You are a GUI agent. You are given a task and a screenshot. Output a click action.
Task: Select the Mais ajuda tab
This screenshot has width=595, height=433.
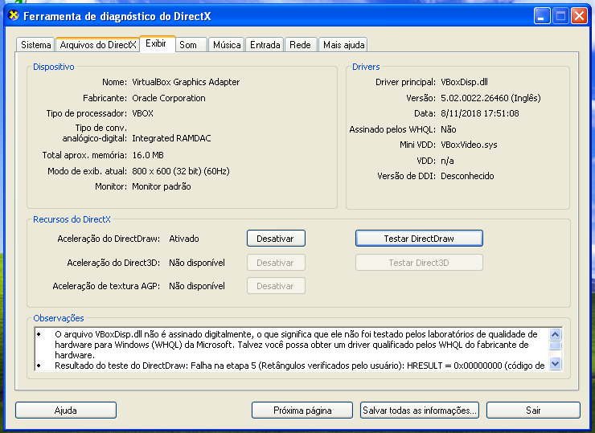[x=343, y=45]
